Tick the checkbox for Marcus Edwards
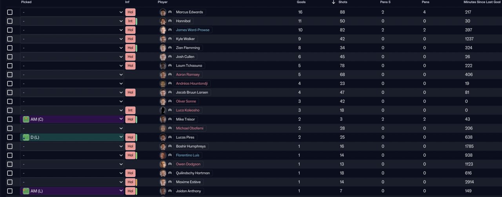This screenshot has height=197, width=502. pyautogui.click(x=10, y=12)
